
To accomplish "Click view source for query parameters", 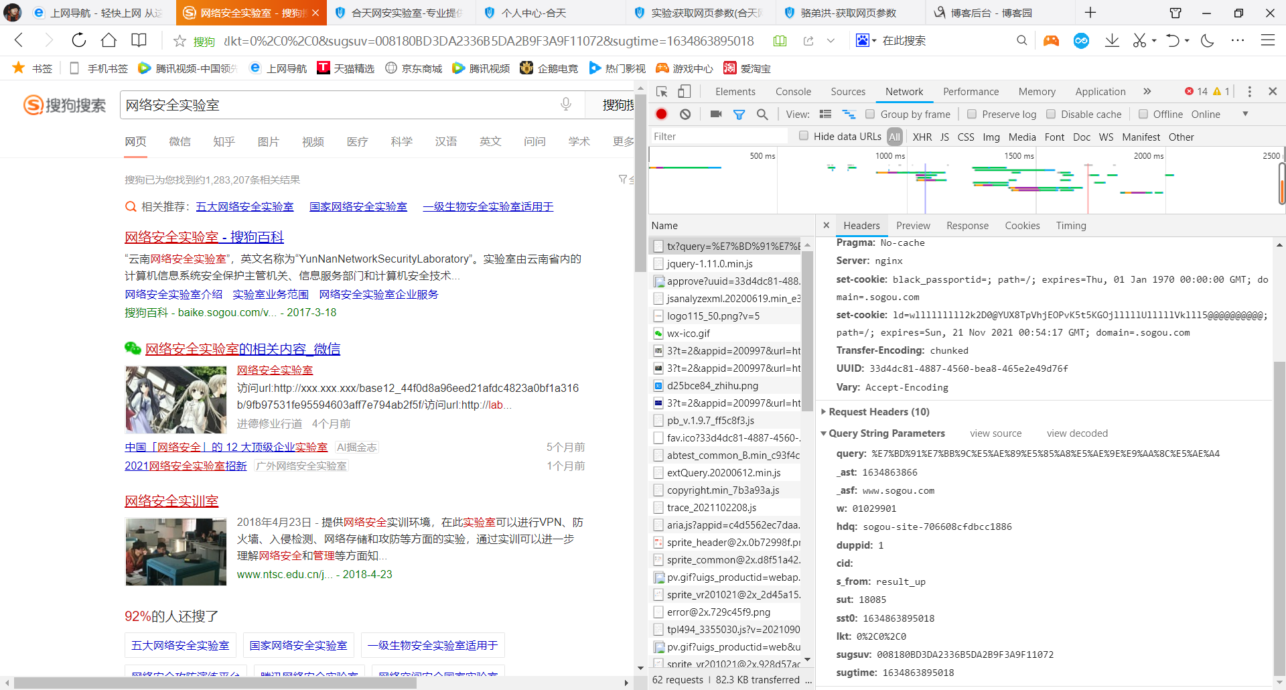I will 996,433.
